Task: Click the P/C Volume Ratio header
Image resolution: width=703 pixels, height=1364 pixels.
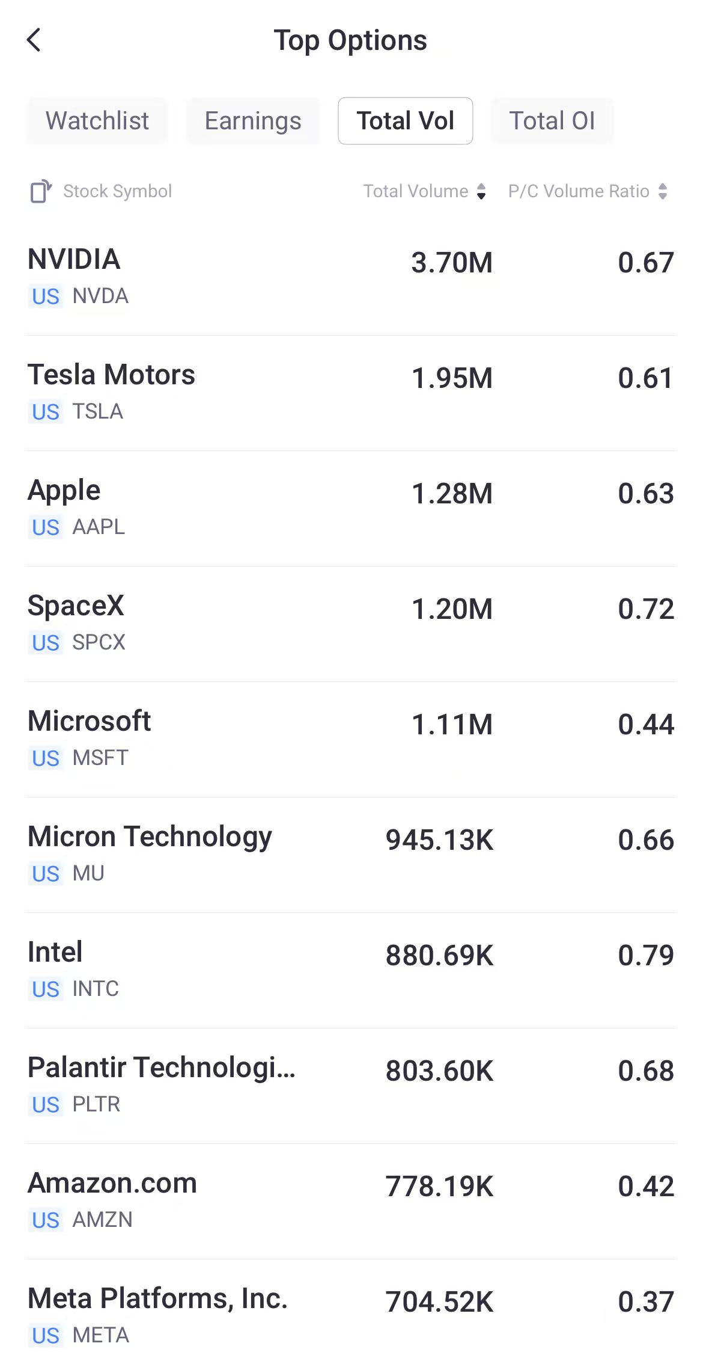Action: point(579,191)
